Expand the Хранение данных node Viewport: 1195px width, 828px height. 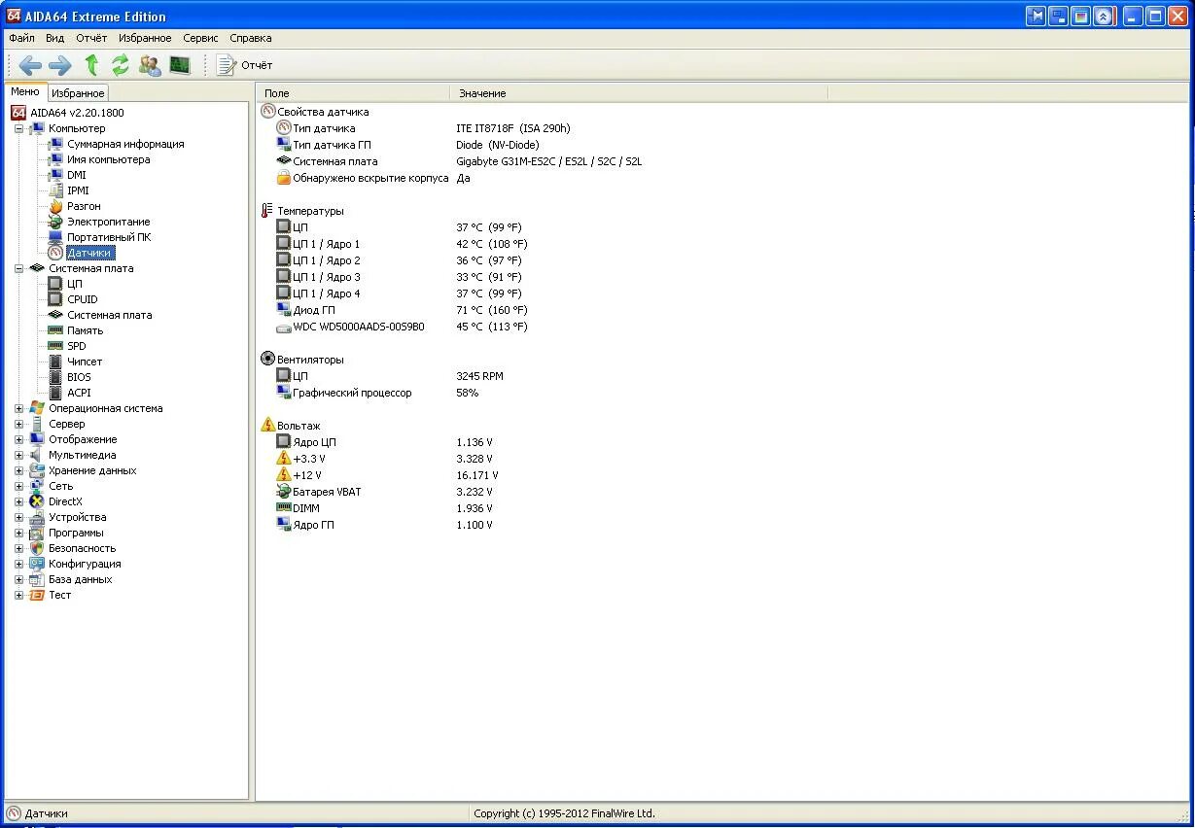click(x=18, y=470)
